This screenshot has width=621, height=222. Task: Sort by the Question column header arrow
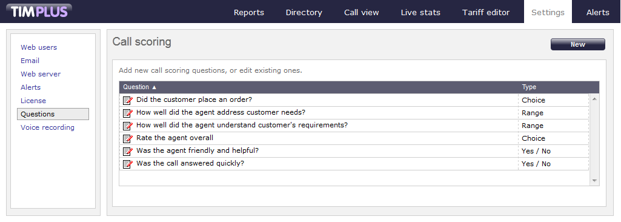click(154, 87)
